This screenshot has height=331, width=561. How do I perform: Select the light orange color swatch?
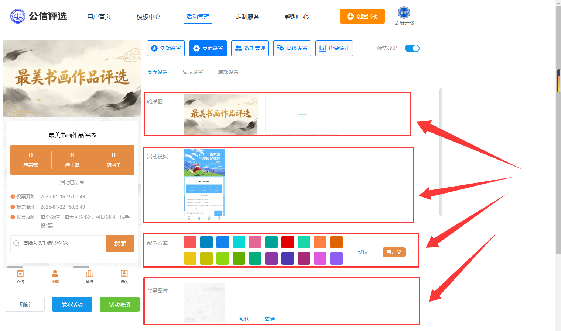320,242
